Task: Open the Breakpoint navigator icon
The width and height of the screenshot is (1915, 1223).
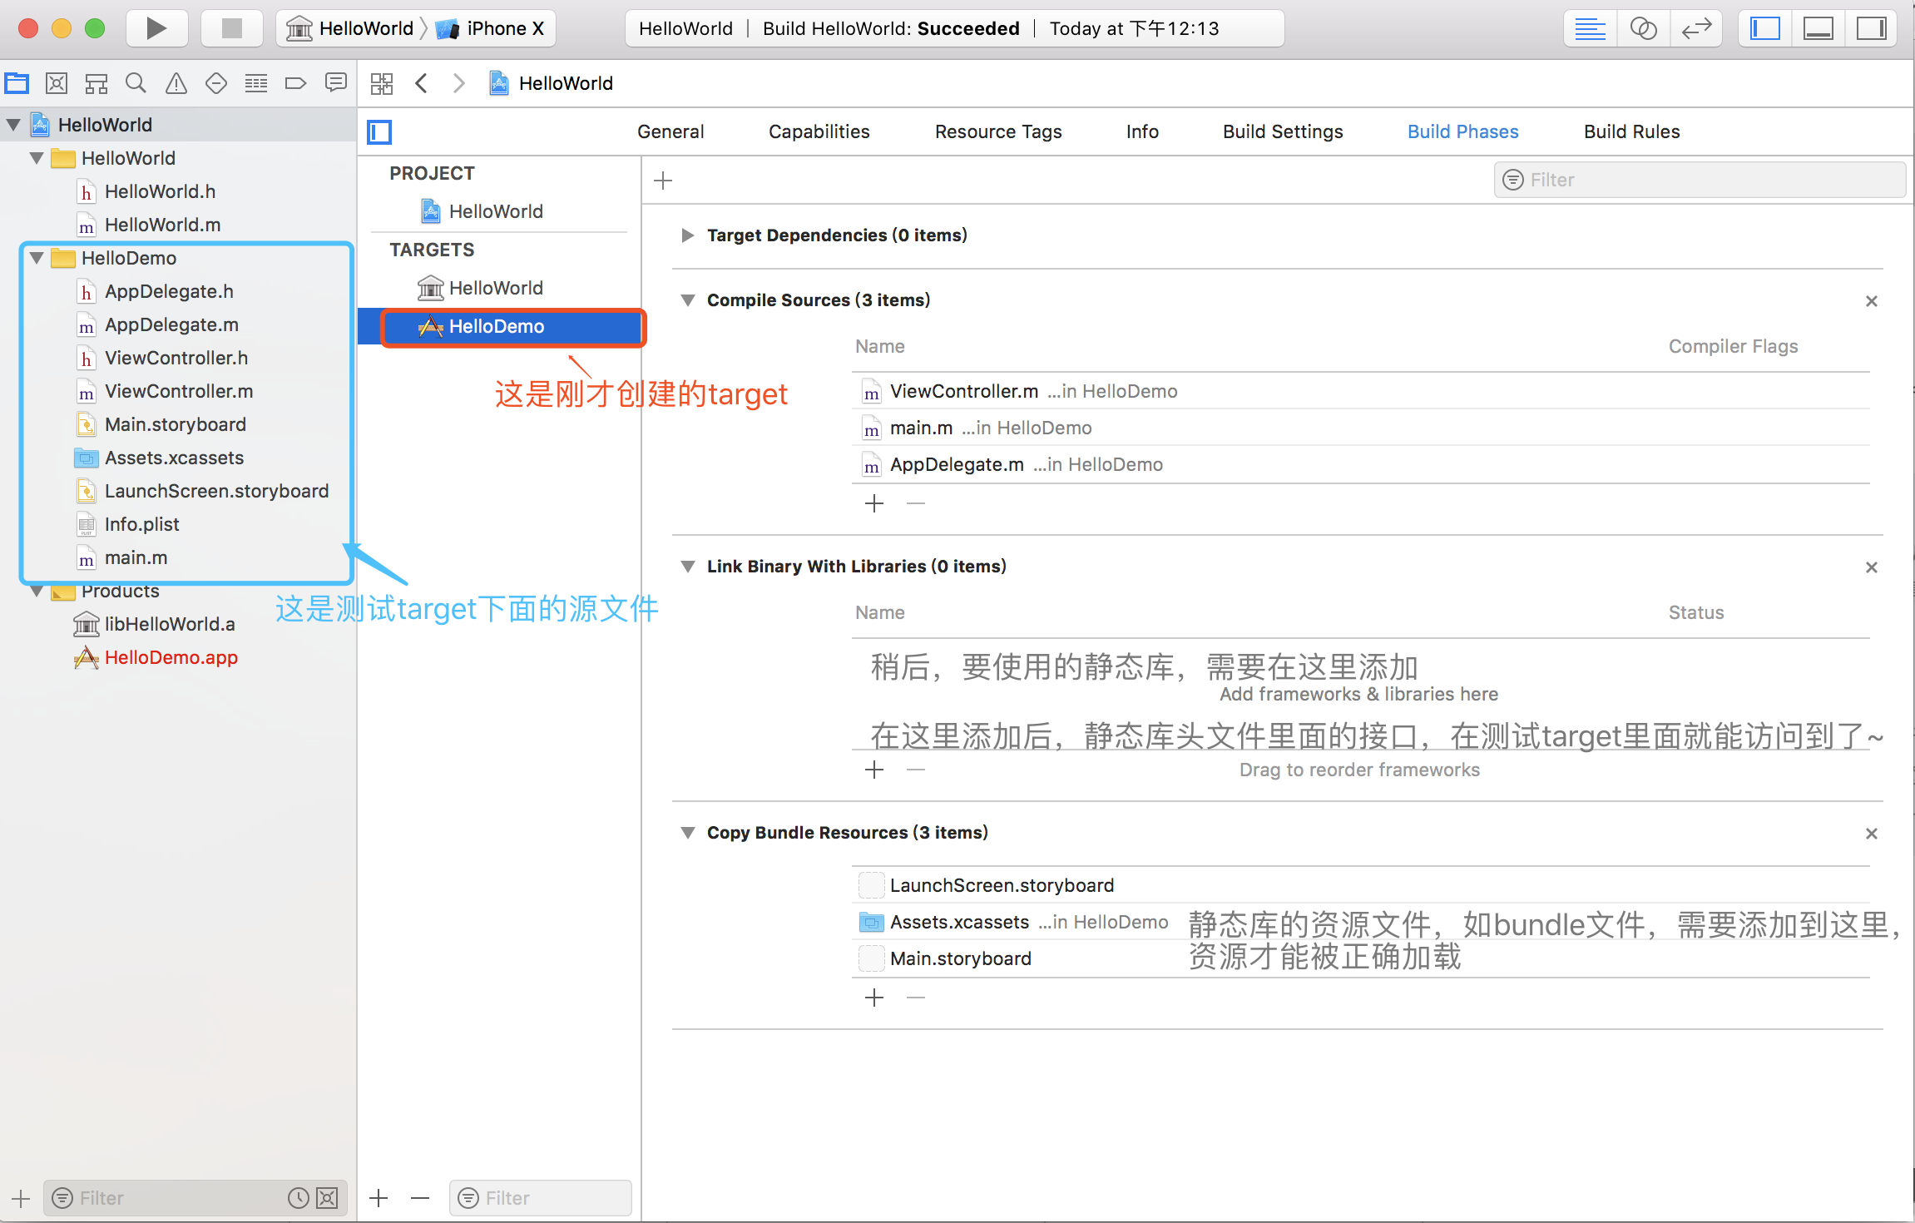Action: (x=295, y=83)
